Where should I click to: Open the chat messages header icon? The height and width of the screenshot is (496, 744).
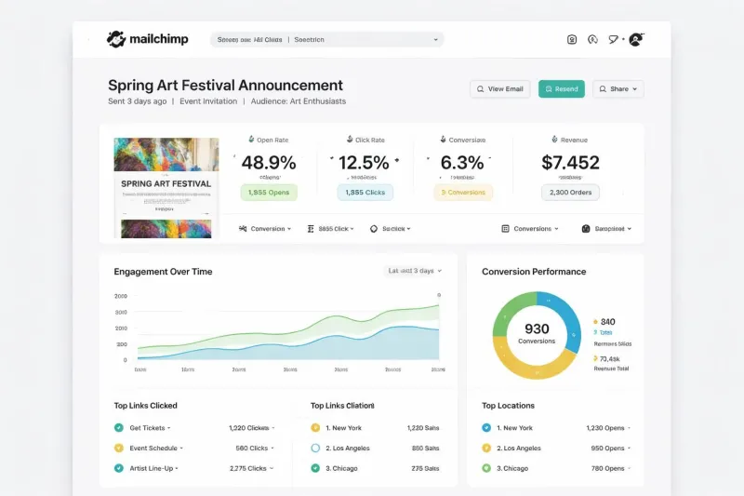click(x=613, y=39)
